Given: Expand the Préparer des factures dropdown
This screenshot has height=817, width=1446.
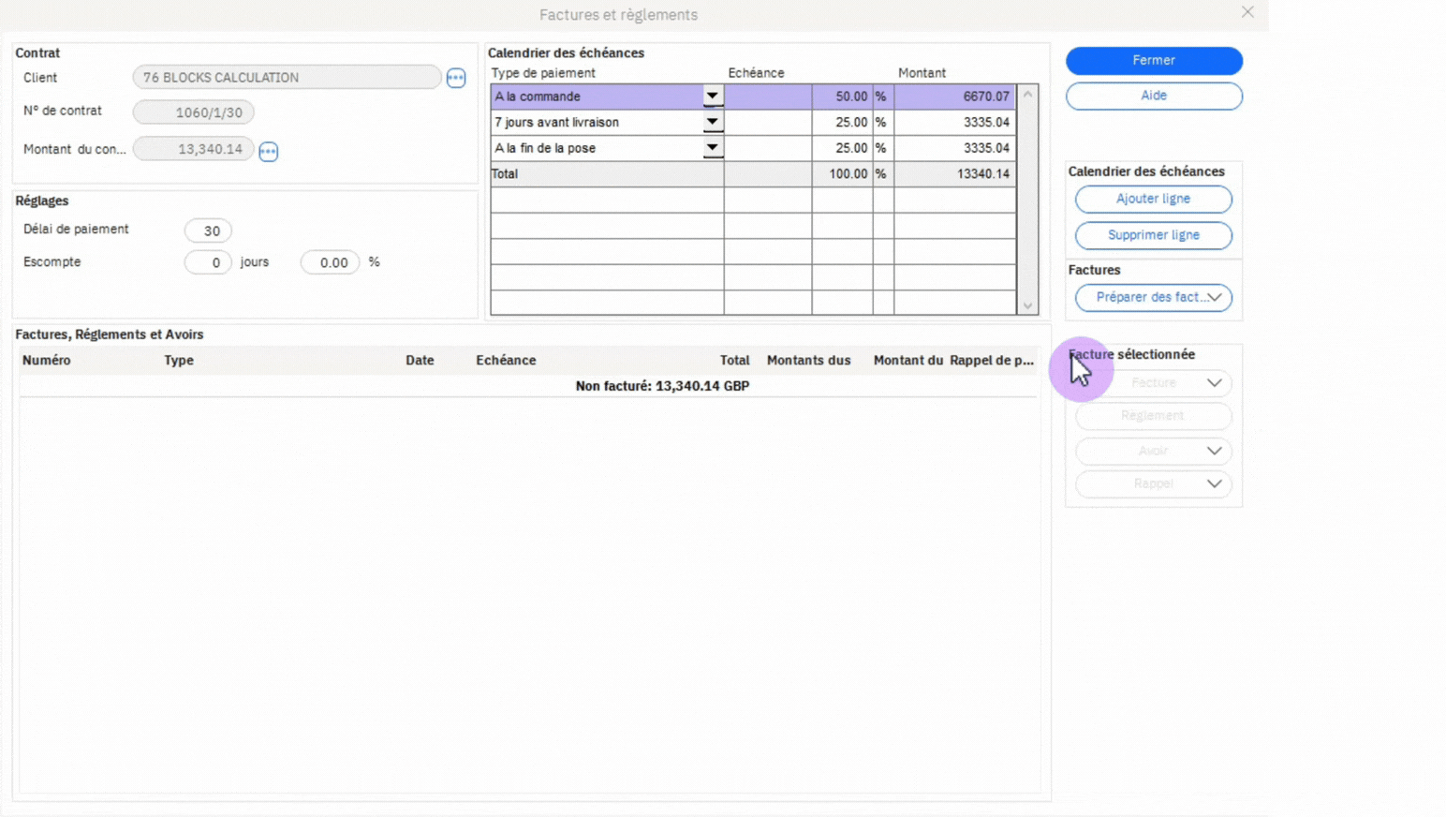Looking at the screenshot, I should [1214, 297].
